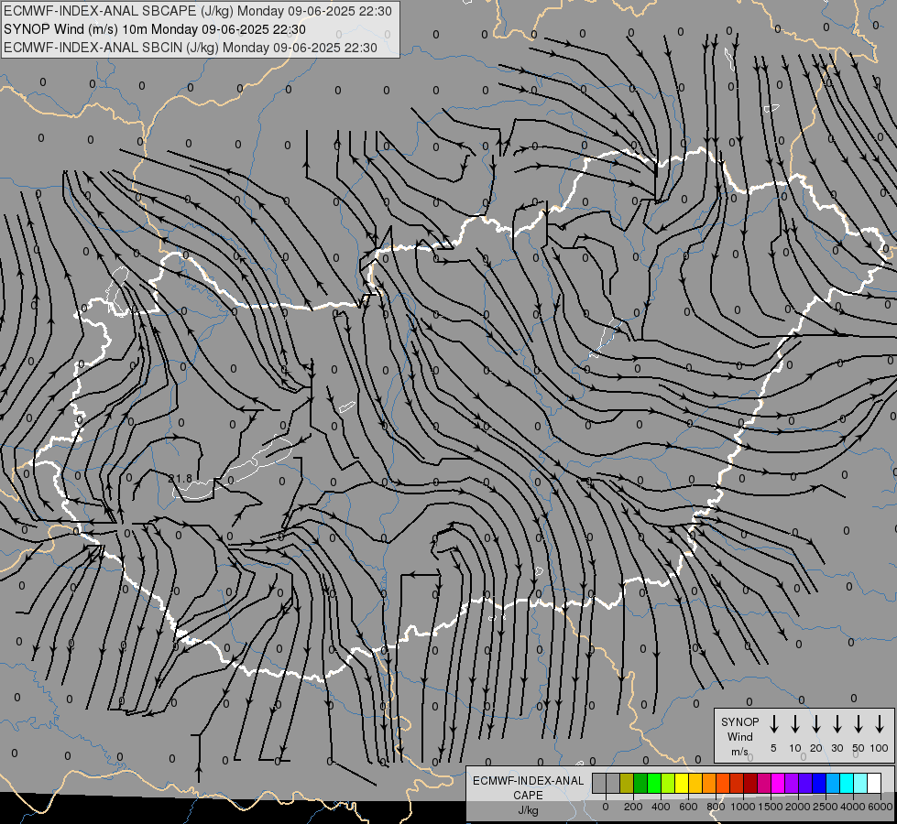897x824 pixels.
Task: Select the white swatch before 6000
Action: (x=873, y=783)
